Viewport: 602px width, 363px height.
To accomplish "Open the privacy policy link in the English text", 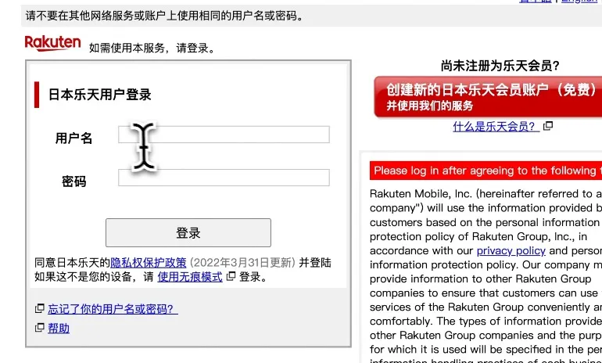I will pyautogui.click(x=511, y=251).
